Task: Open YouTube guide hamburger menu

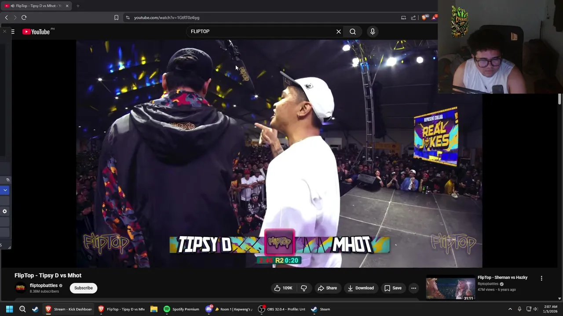Action: [13, 32]
